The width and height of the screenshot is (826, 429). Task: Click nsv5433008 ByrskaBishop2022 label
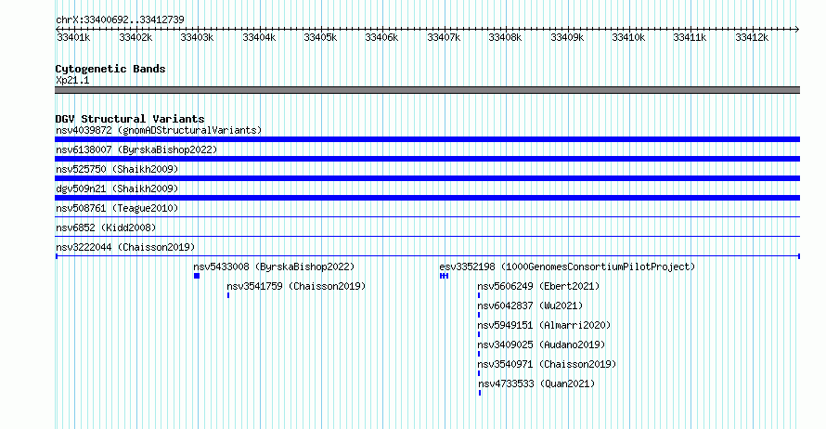[x=274, y=266]
